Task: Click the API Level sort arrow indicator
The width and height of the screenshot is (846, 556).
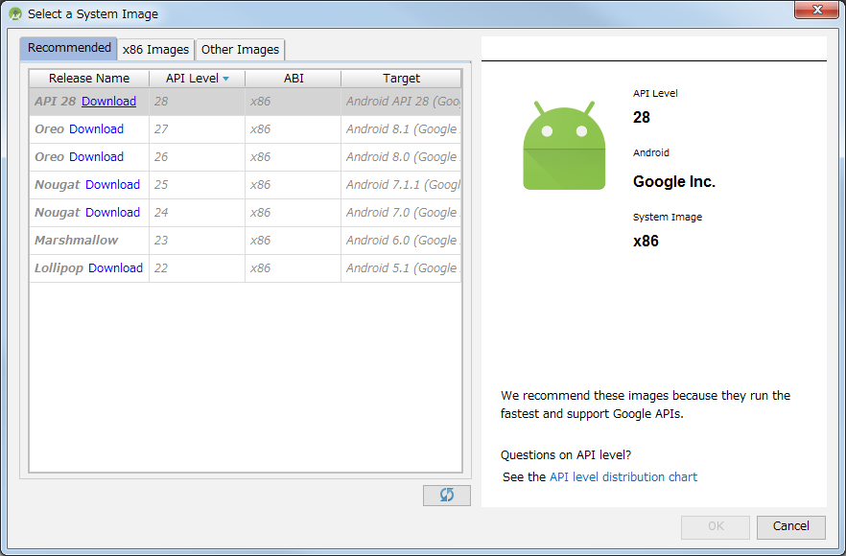Action: pyautogui.click(x=226, y=79)
